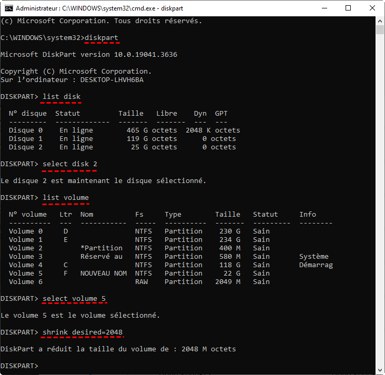This screenshot has height=375, width=385.
Task: Click the cmd.exe icon in title bar
Action: (8, 8)
